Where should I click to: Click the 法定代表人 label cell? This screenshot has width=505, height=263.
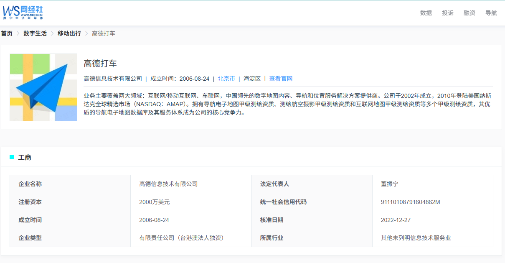[x=312, y=184]
